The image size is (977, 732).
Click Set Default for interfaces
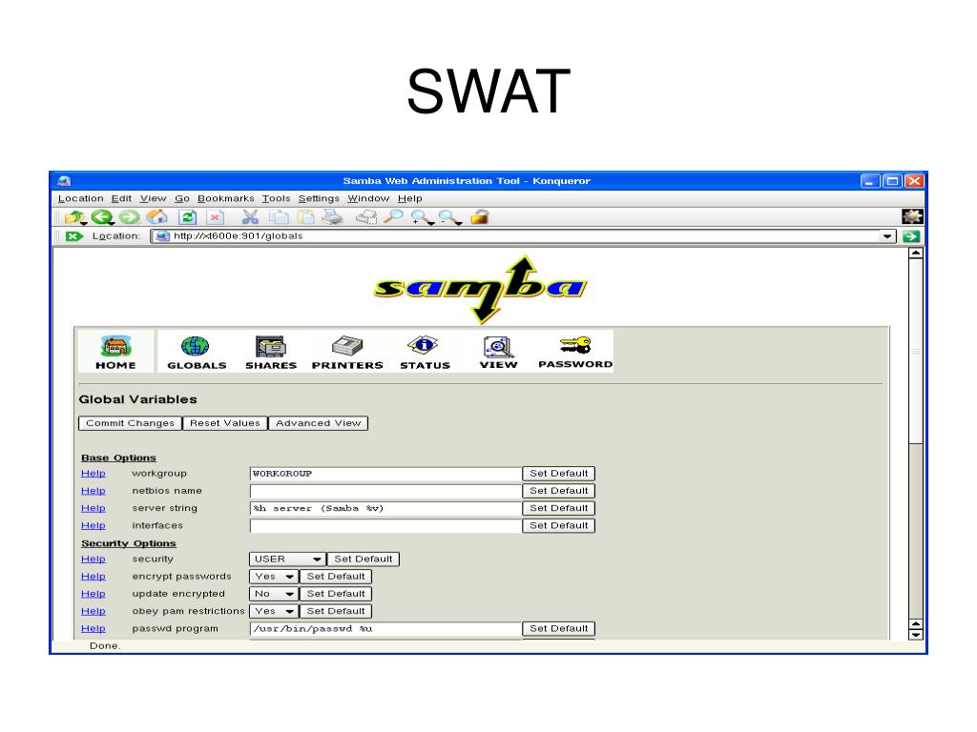[558, 526]
